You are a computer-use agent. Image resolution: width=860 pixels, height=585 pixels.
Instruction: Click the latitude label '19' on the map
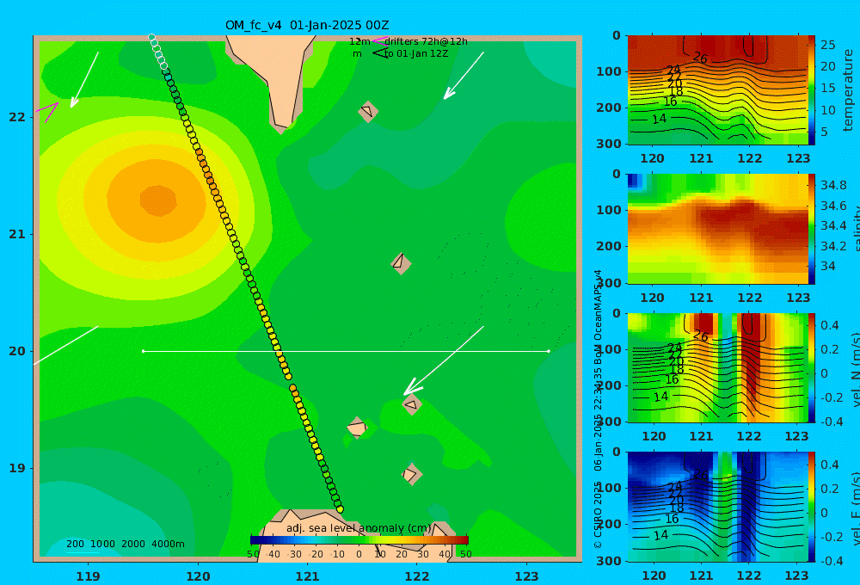tap(17, 468)
